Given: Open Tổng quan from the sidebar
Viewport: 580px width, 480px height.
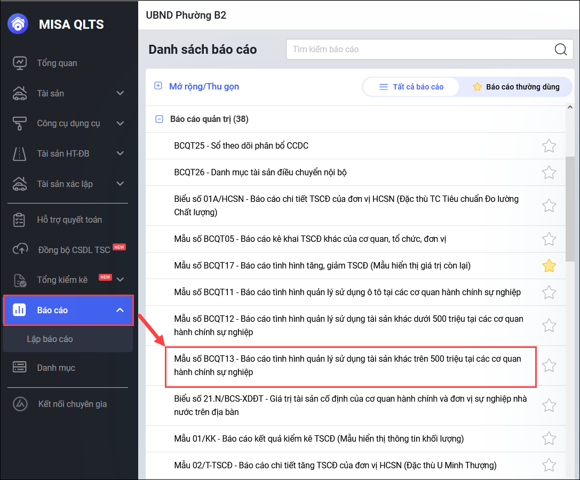Looking at the screenshot, I should pos(57,63).
